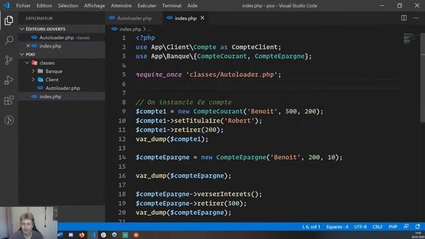Split the editor to the right
The image size is (425, 239).
click(404, 18)
